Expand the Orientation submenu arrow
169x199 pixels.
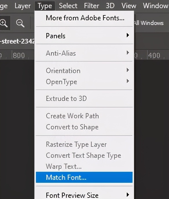pos(128,70)
